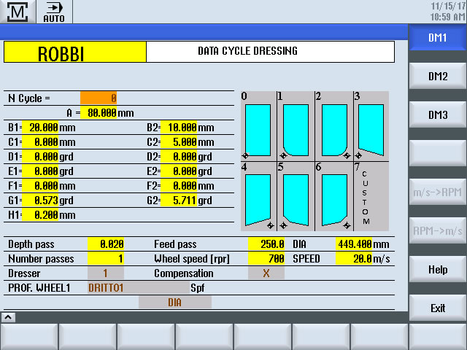Screen dimensions: 467x350
Task: Click the Spf label
Action: point(198,288)
